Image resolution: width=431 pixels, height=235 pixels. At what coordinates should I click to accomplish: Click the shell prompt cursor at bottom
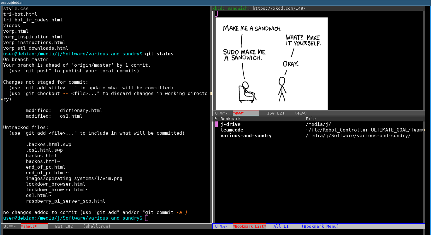point(146,218)
